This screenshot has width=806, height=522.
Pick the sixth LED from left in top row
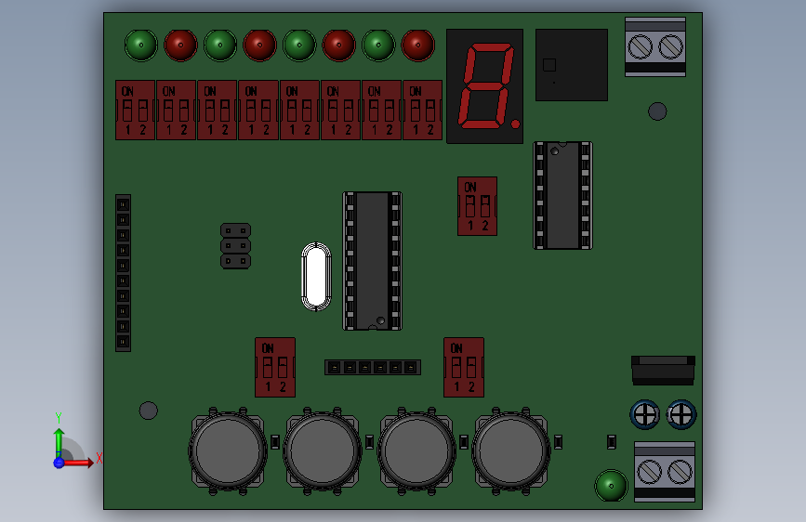(338, 46)
